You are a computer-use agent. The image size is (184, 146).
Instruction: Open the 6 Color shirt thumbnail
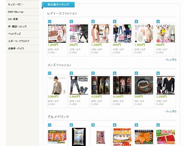[x=166, y=85]
